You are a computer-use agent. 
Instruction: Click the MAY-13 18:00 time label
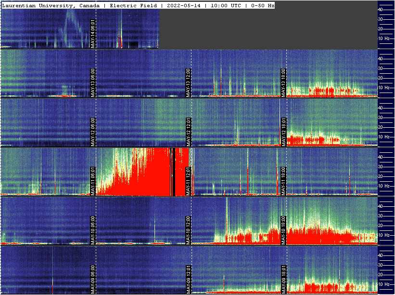click(x=283, y=82)
